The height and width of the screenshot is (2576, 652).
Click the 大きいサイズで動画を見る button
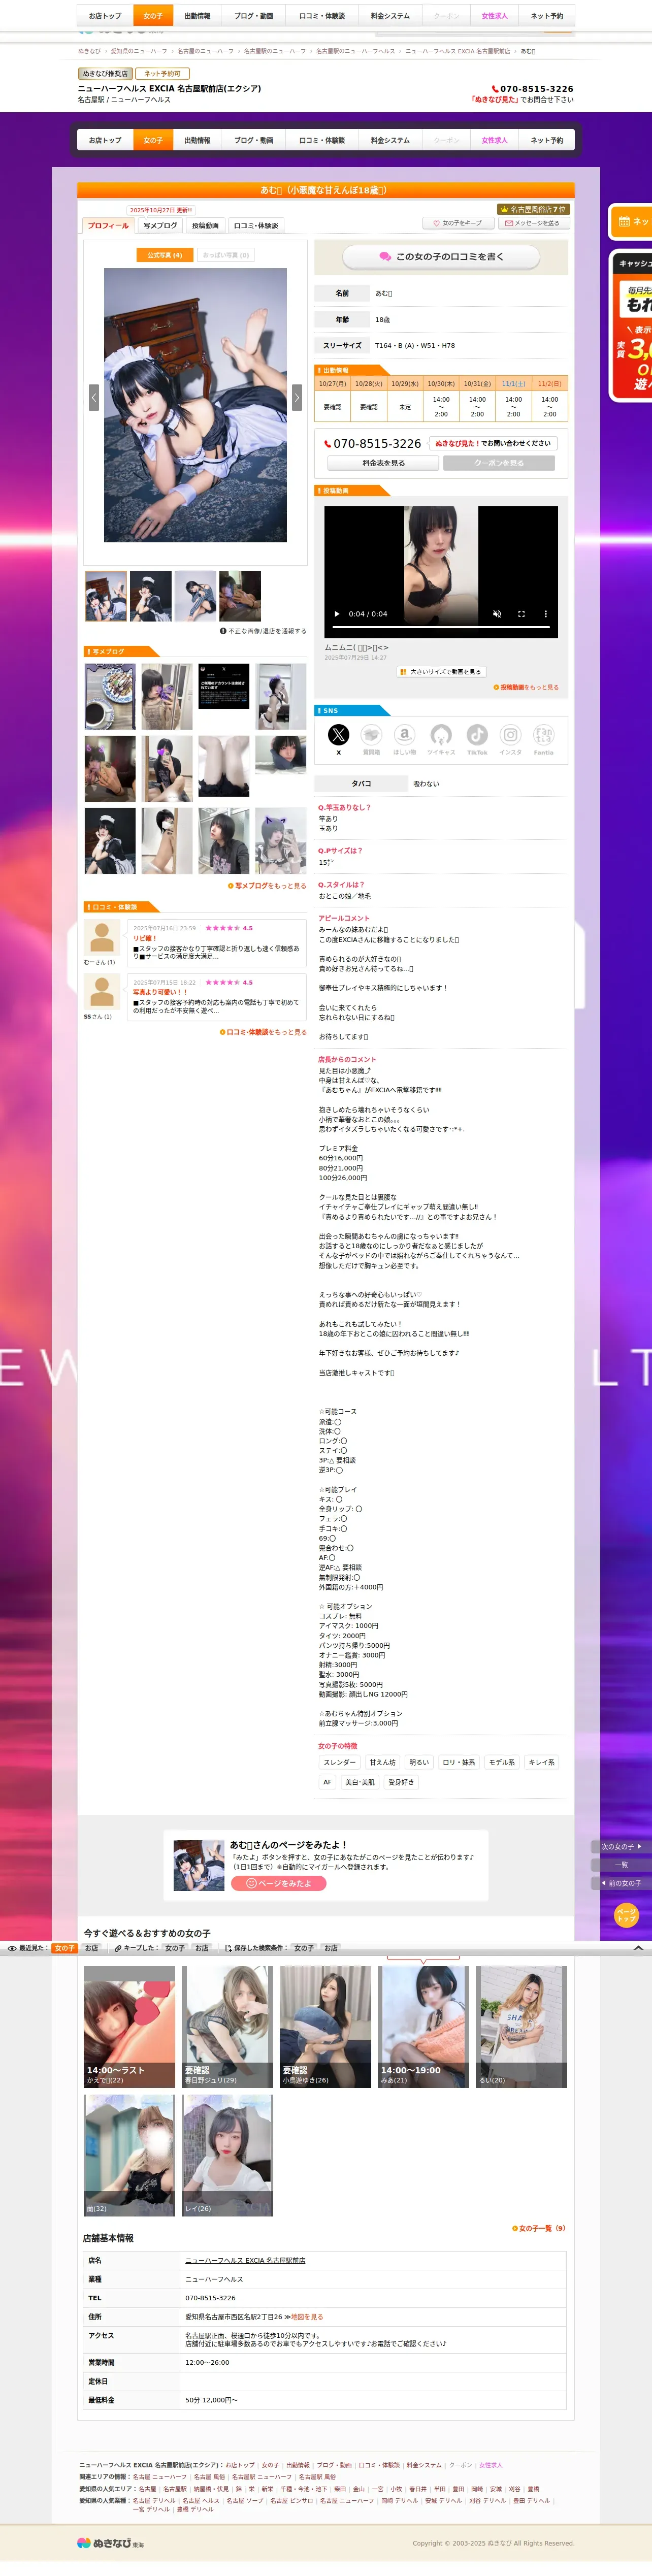pos(441,672)
